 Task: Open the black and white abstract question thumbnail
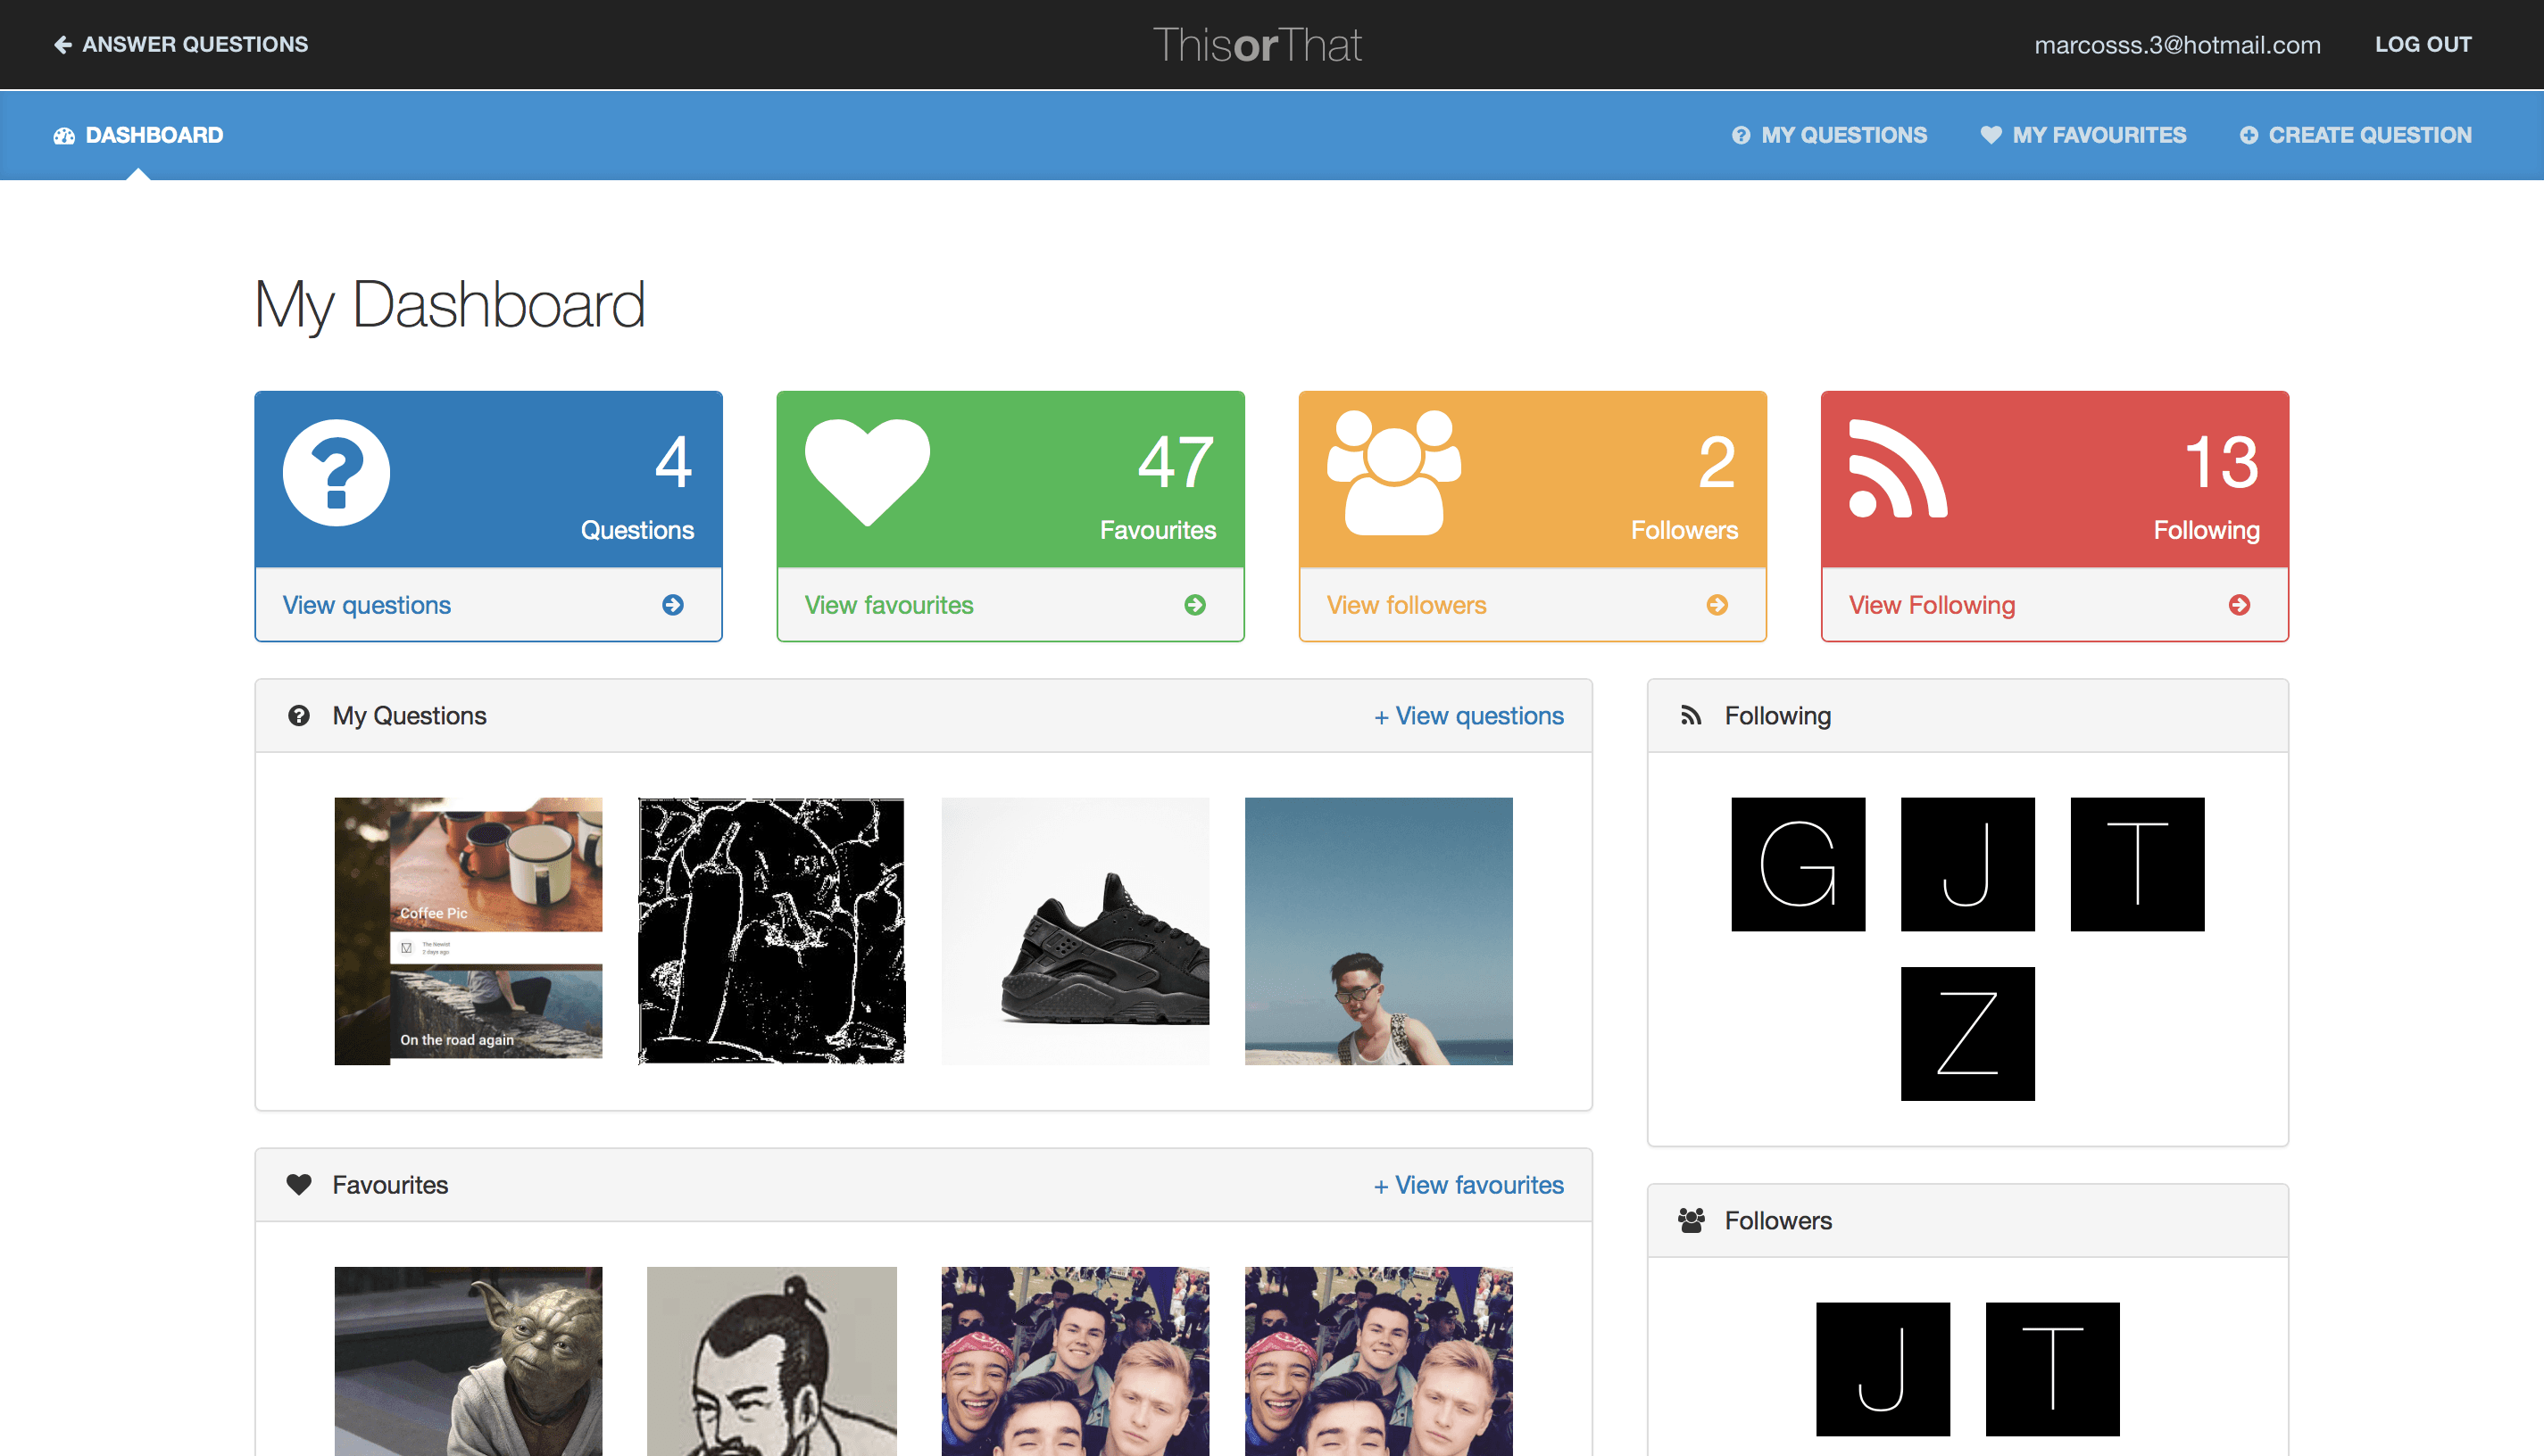[771, 931]
